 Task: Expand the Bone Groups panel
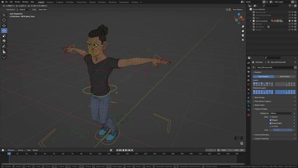(x=259, y=98)
